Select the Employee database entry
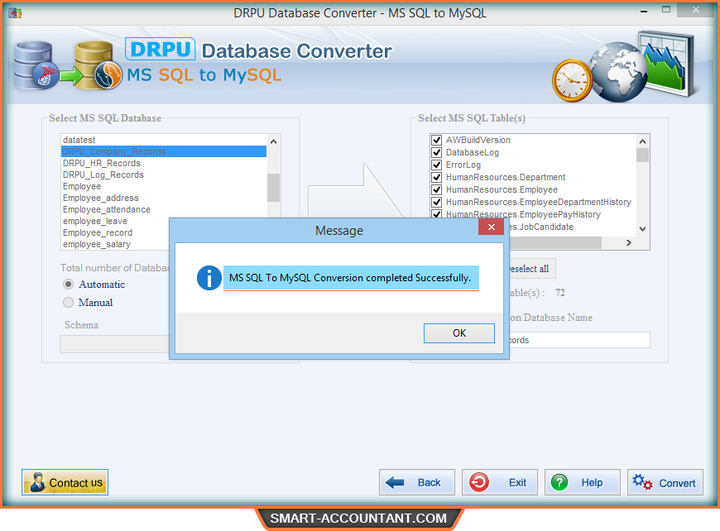Viewport: 720px width, 531px height. click(164, 186)
